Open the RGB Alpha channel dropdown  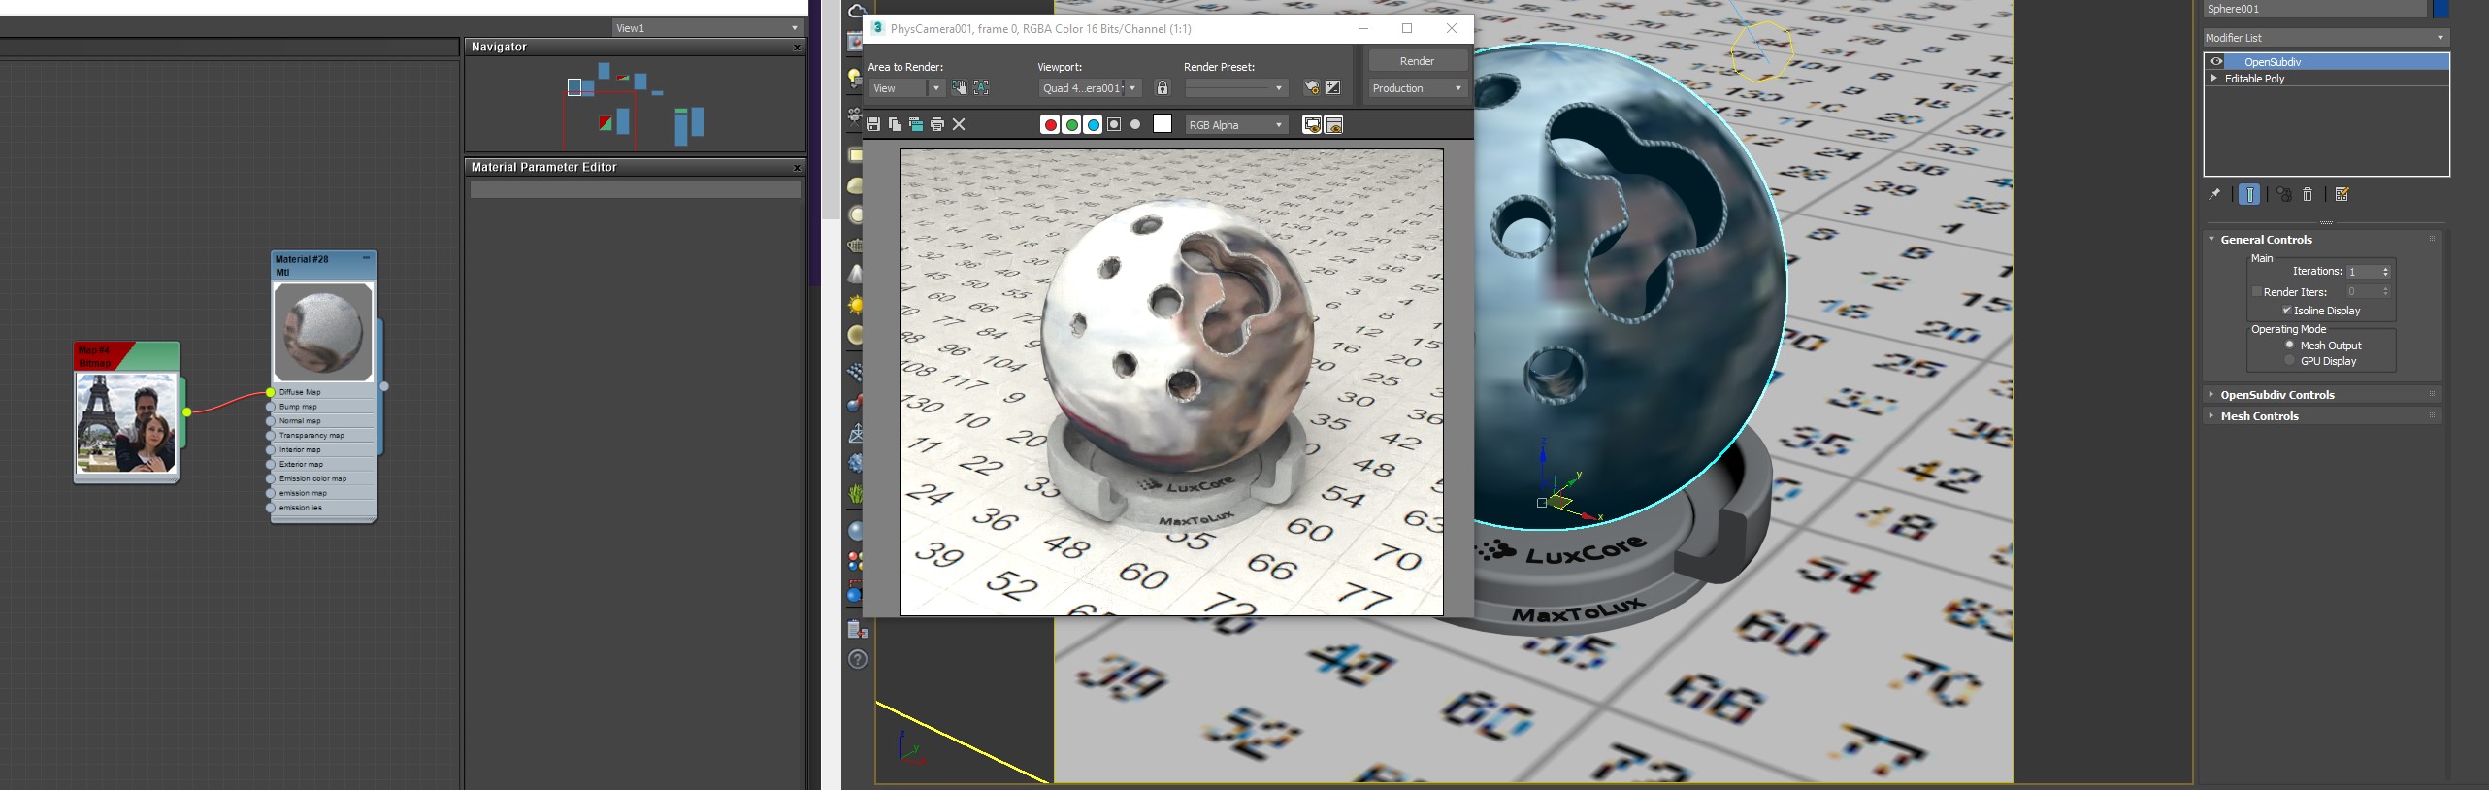pos(1236,125)
